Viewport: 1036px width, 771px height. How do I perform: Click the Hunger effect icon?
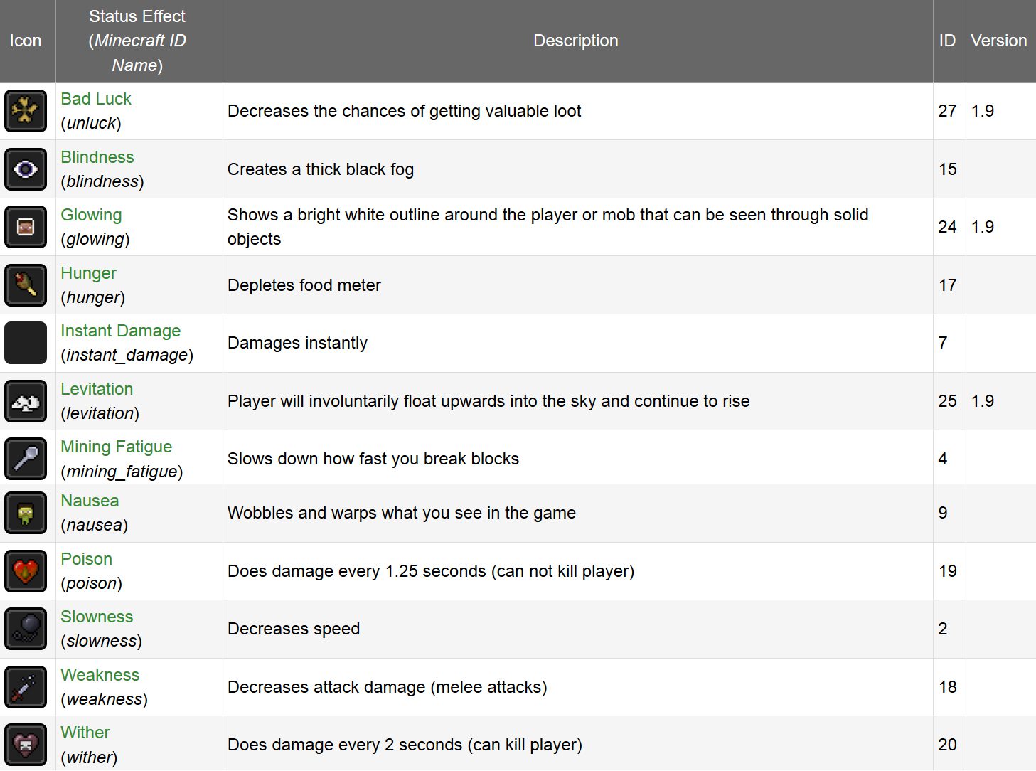(x=26, y=285)
